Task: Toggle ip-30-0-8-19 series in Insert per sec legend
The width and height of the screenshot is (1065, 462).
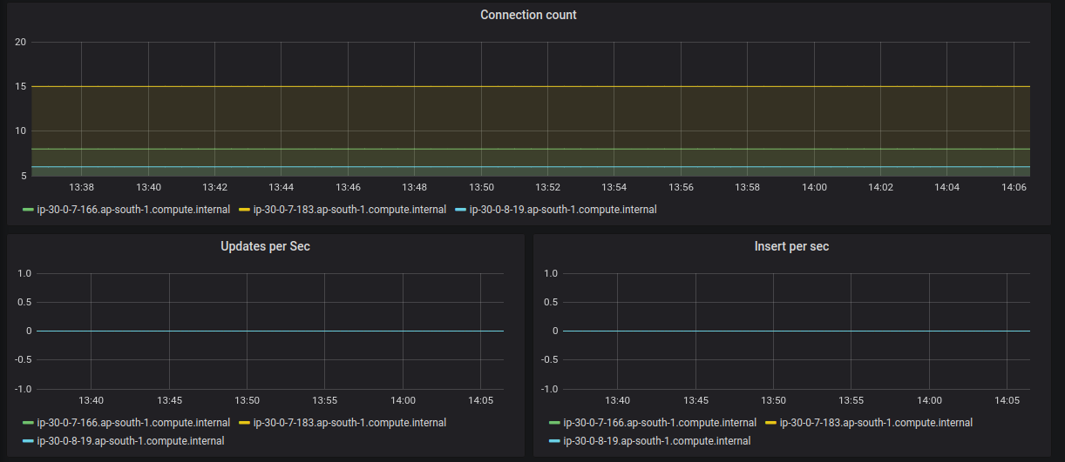Action: pos(656,441)
